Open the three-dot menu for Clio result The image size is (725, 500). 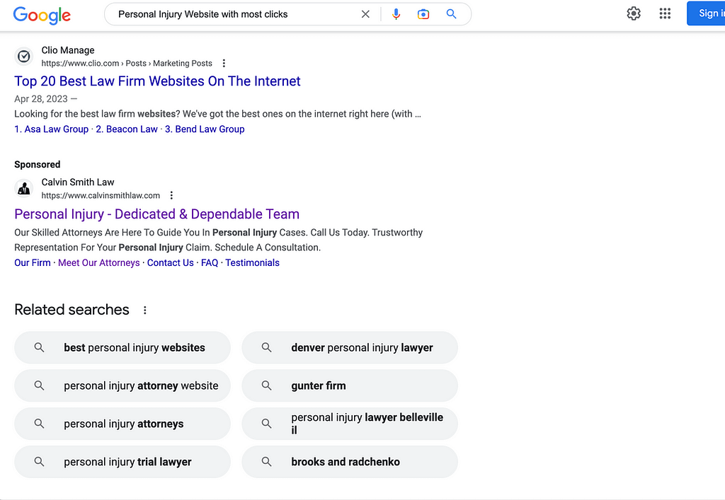coord(224,63)
